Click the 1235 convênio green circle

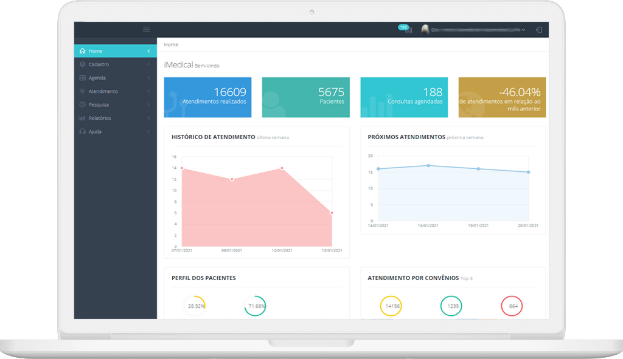coord(451,306)
